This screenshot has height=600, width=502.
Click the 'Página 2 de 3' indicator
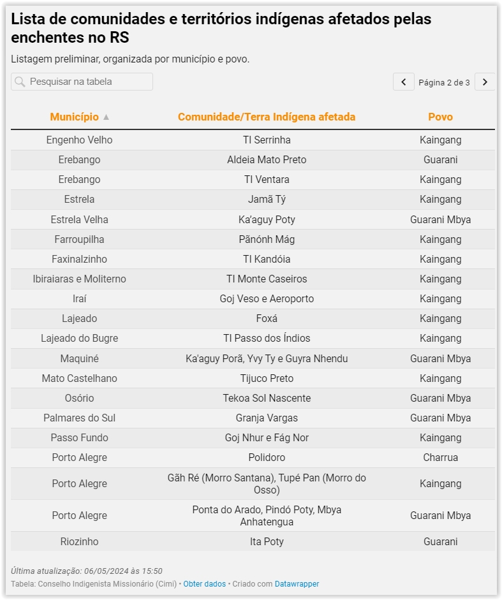click(x=444, y=82)
